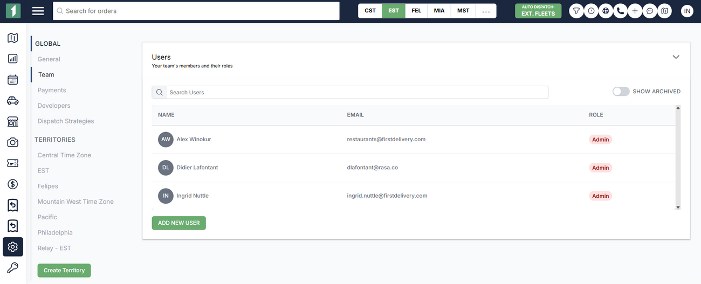701x284 pixels.
Task: Click the lifebuoy support icon
Action: [x=606, y=11]
